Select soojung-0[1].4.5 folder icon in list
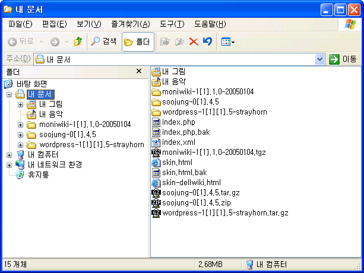Viewport: 364px width, 273px height. point(156,102)
